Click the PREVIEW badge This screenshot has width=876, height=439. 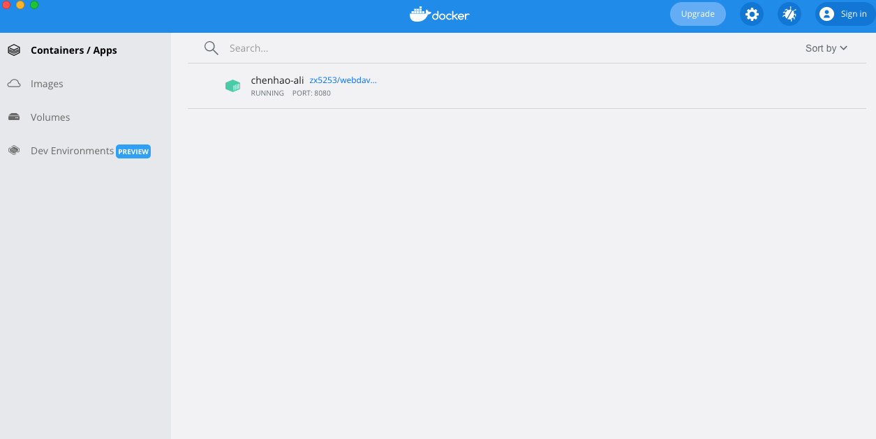point(133,151)
